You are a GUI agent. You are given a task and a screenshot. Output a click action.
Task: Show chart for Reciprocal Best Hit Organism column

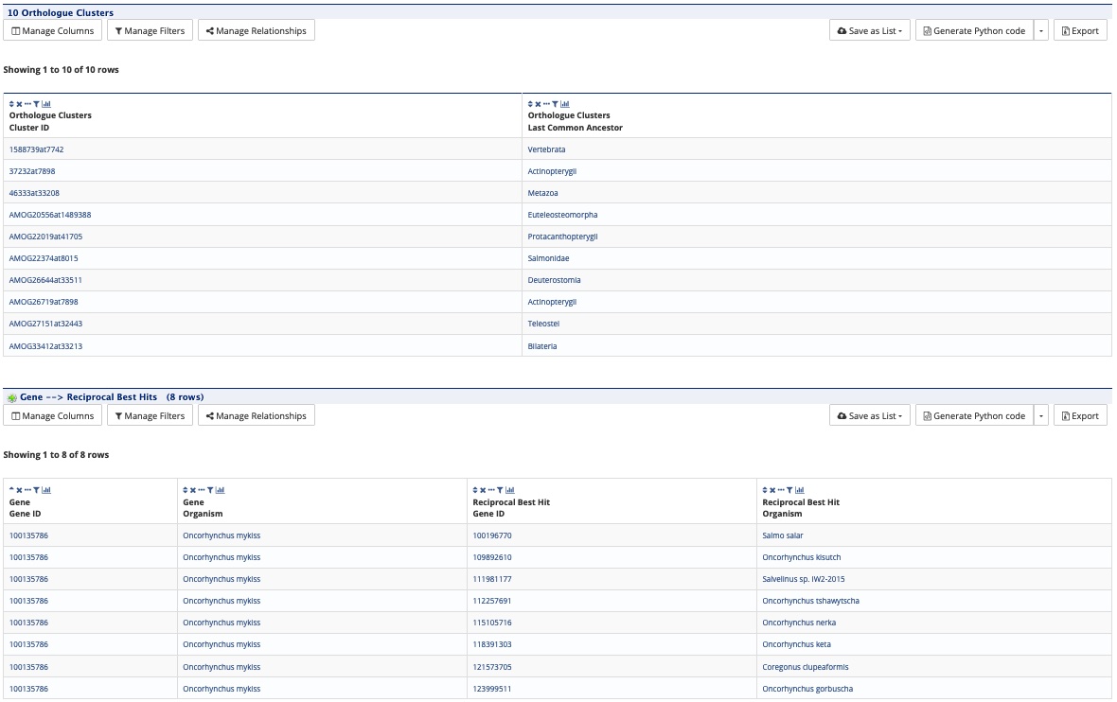[x=799, y=490]
